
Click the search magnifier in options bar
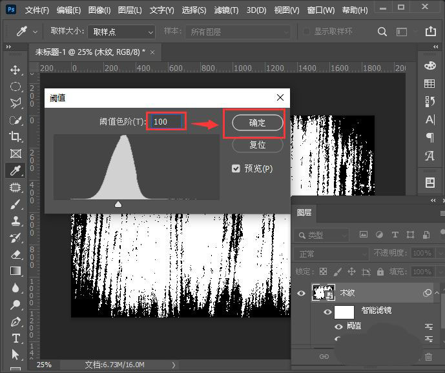pos(382,32)
